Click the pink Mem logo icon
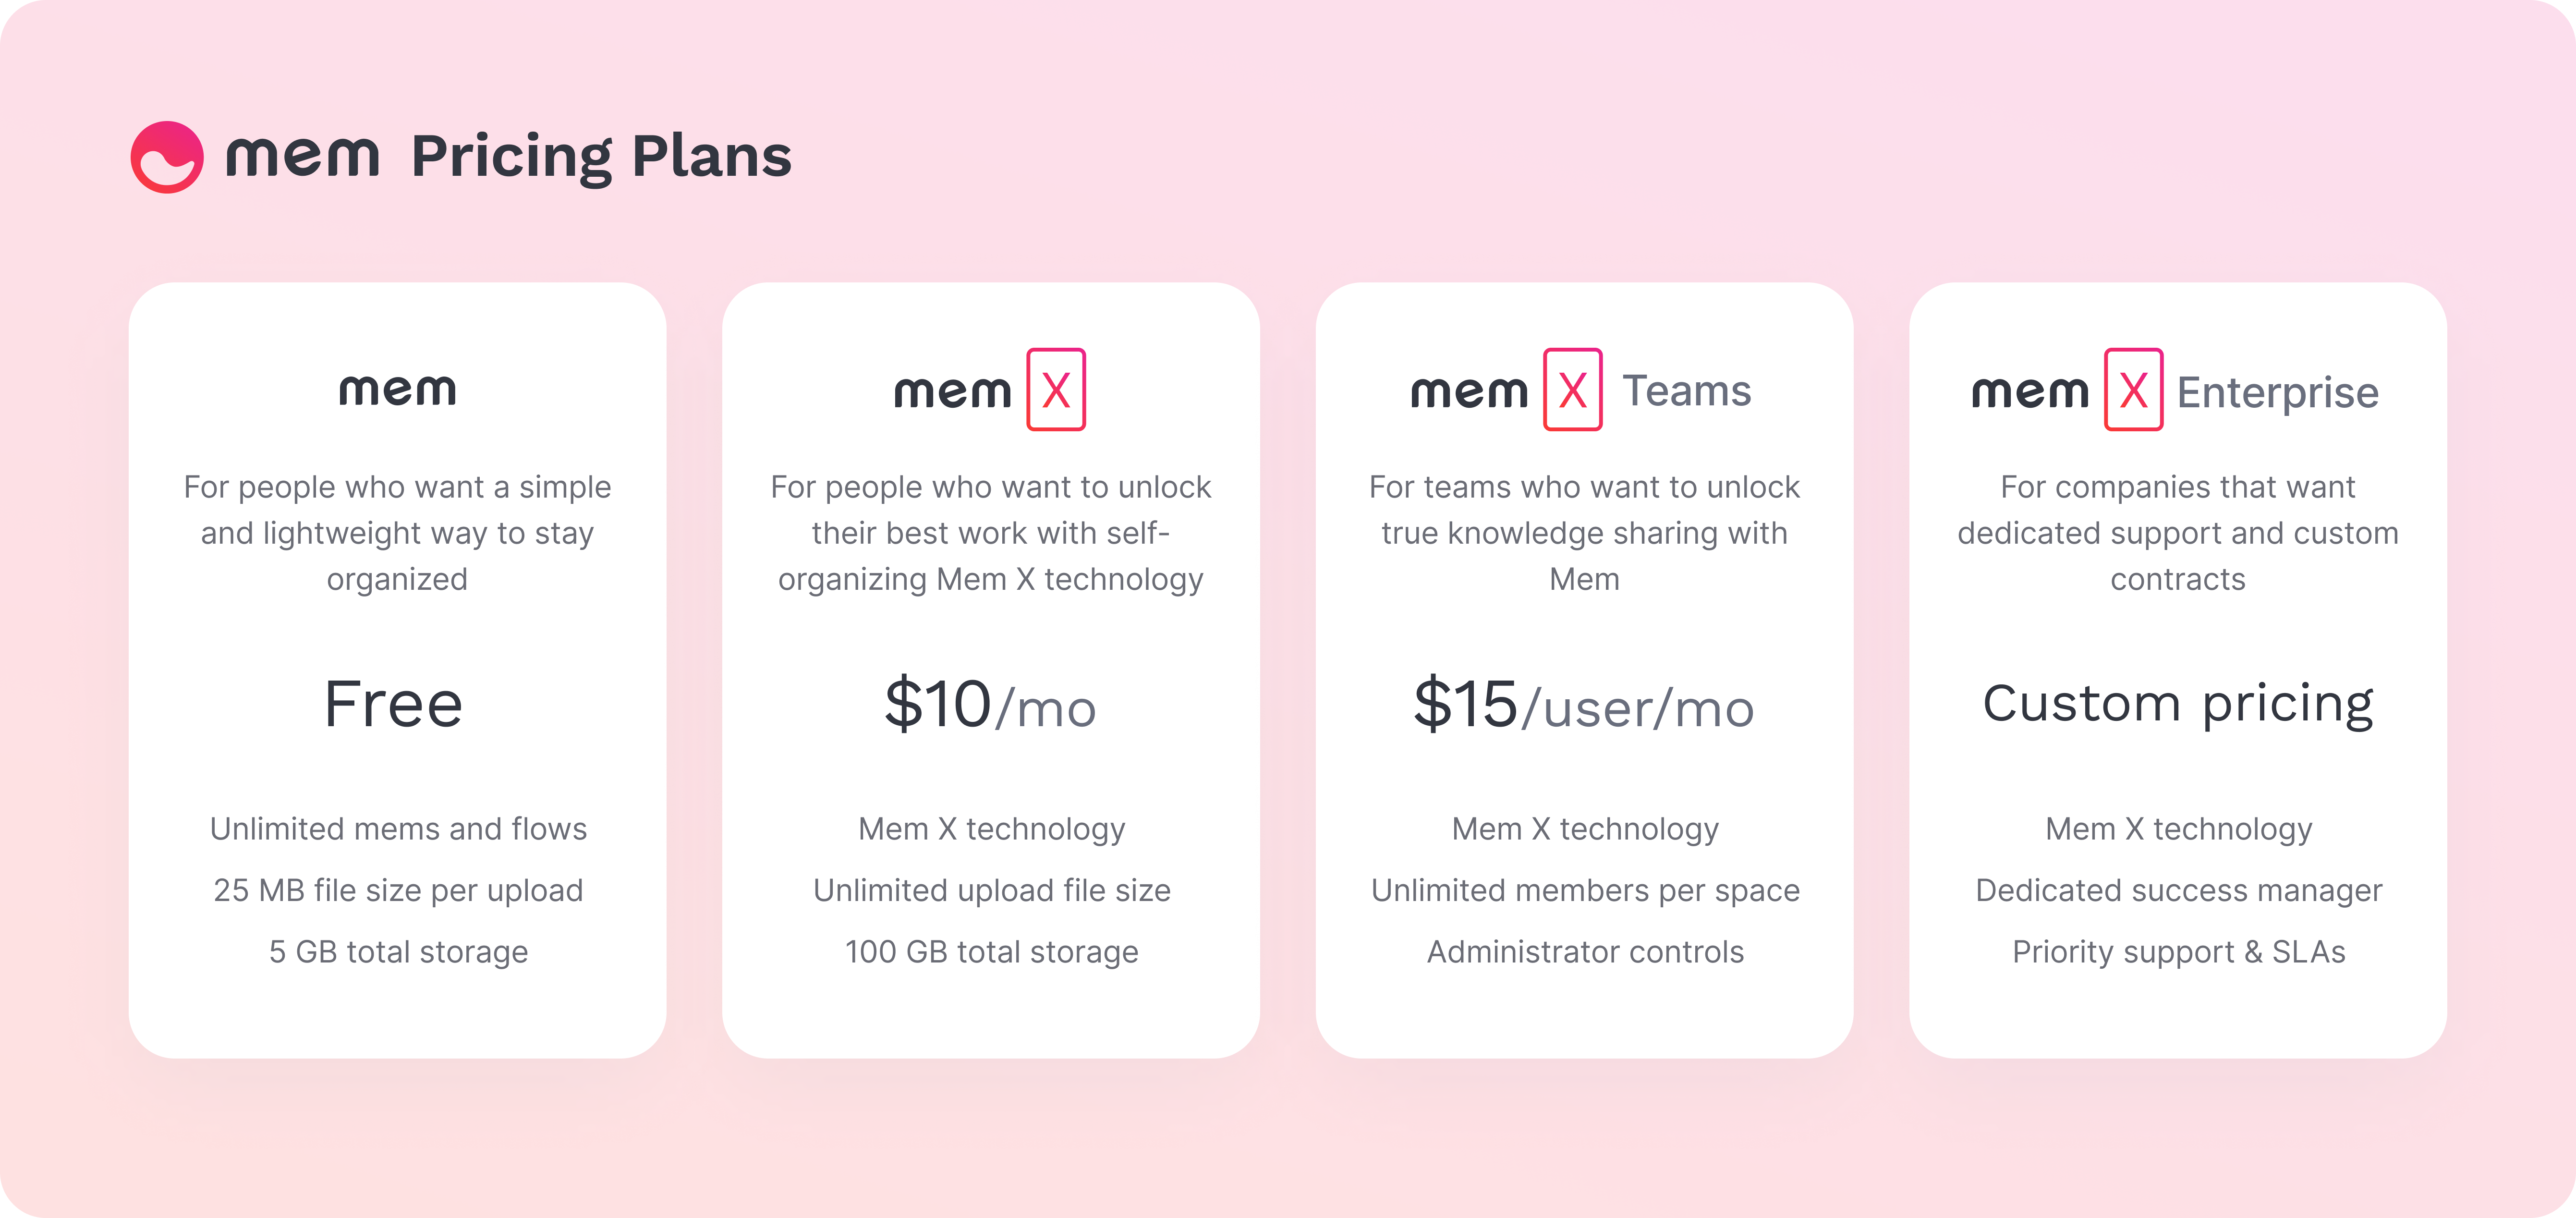The height and width of the screenshot is (1218, 2576). (167, 157)
